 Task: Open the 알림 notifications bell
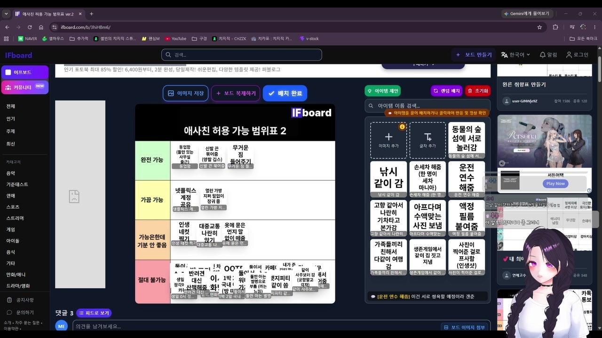[x=548, y=55]
